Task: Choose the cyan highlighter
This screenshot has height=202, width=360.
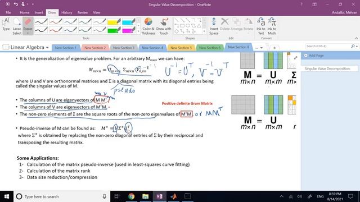Action: point(129,22)
